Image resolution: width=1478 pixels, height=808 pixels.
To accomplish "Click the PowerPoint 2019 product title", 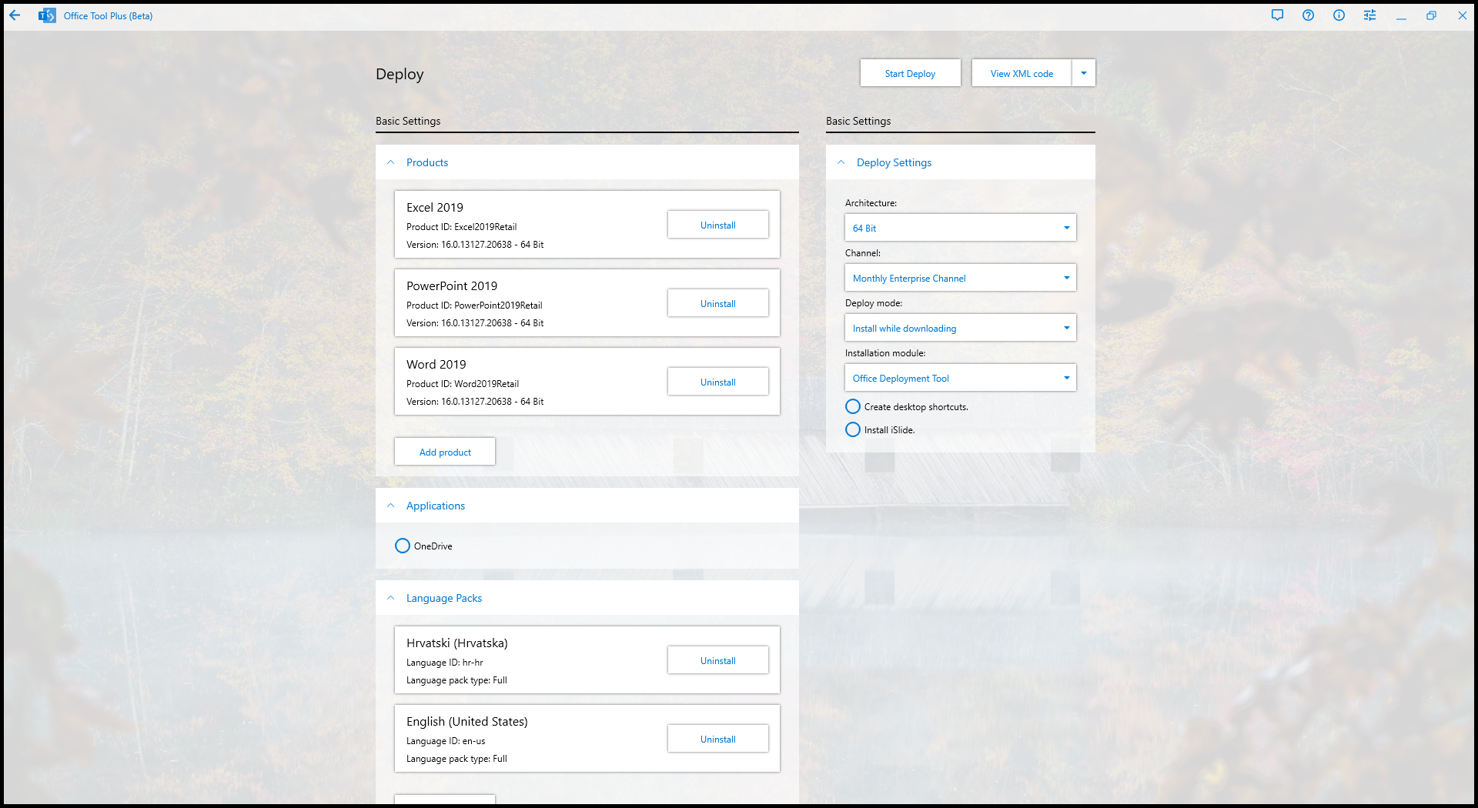I will [x=452, y=285].
